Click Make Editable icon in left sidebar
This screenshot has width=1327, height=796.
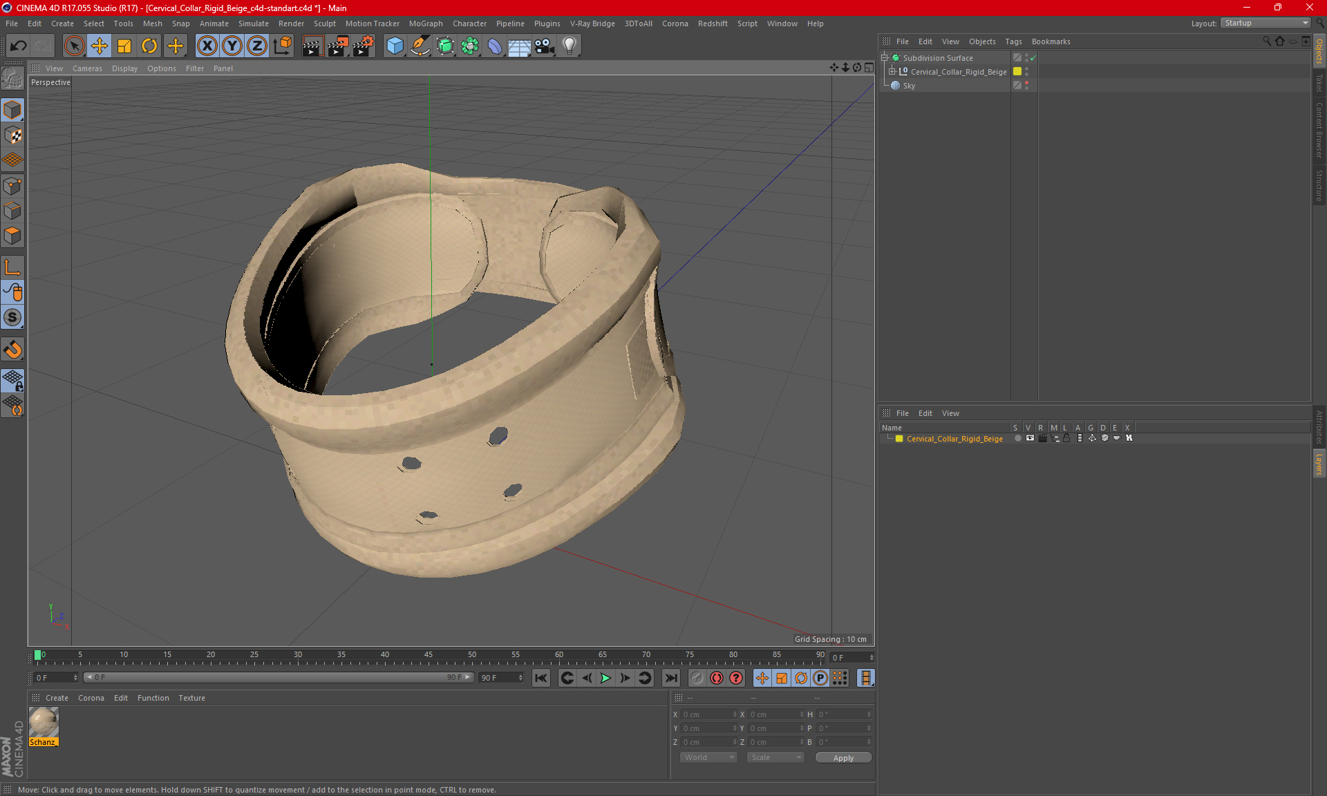click(12, 78)
